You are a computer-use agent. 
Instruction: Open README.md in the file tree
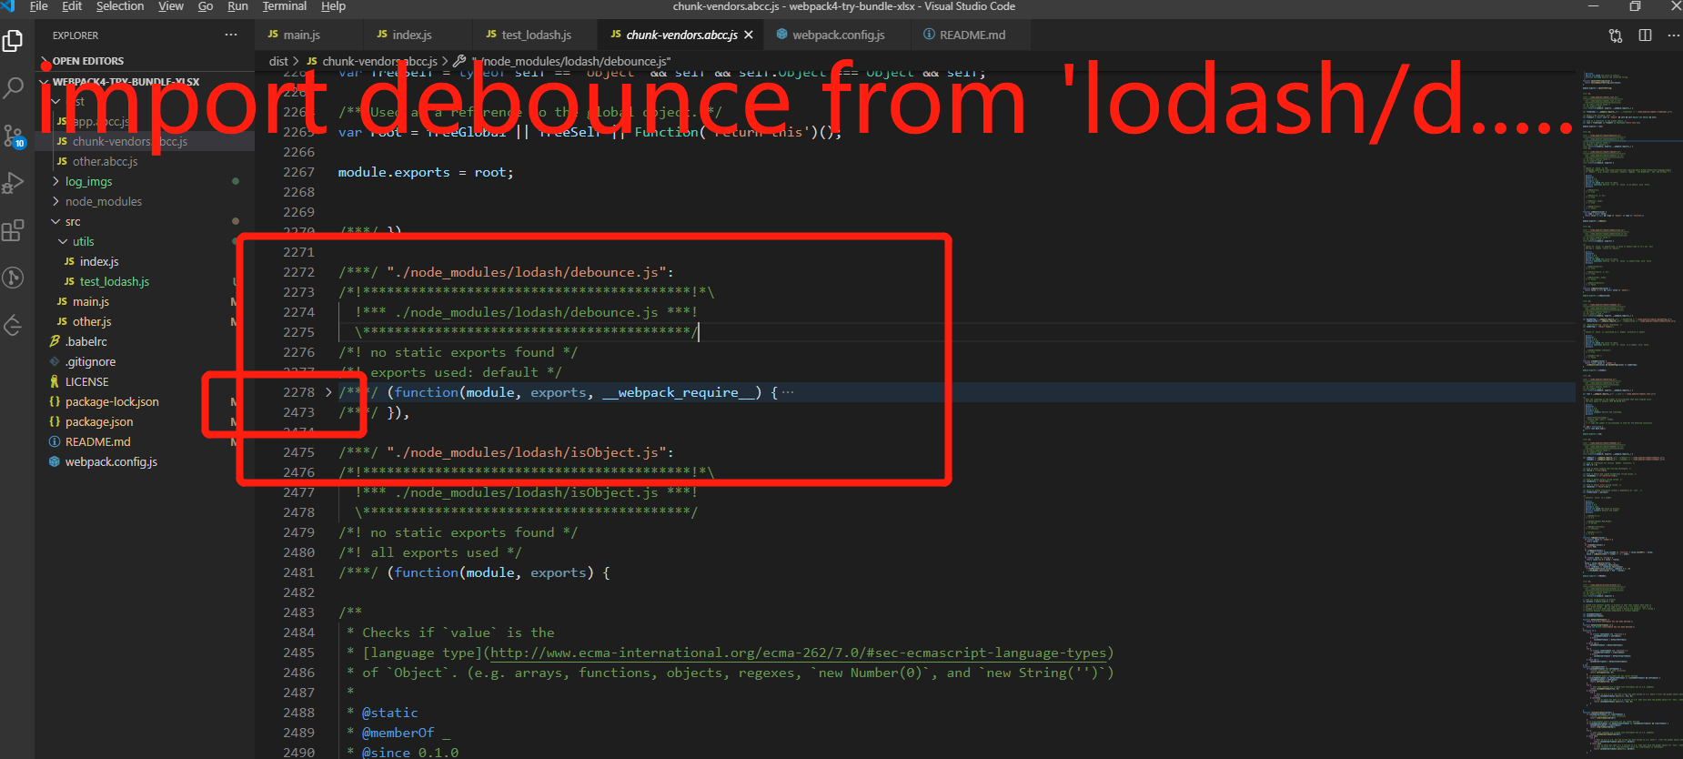click(97, 441)
